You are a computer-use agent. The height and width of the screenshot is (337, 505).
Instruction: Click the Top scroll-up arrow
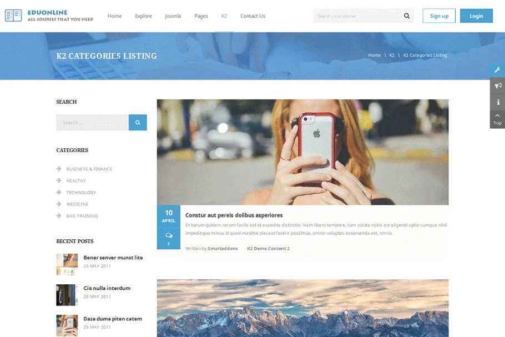[x=497, y=119]
